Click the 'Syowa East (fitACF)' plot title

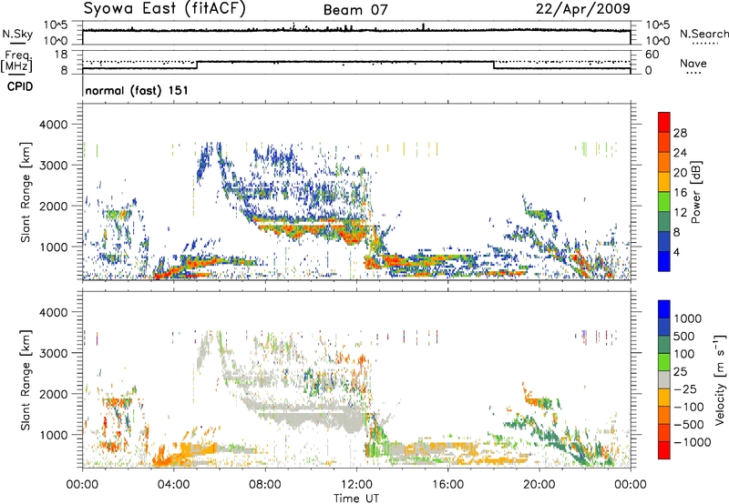coord(165,9)
